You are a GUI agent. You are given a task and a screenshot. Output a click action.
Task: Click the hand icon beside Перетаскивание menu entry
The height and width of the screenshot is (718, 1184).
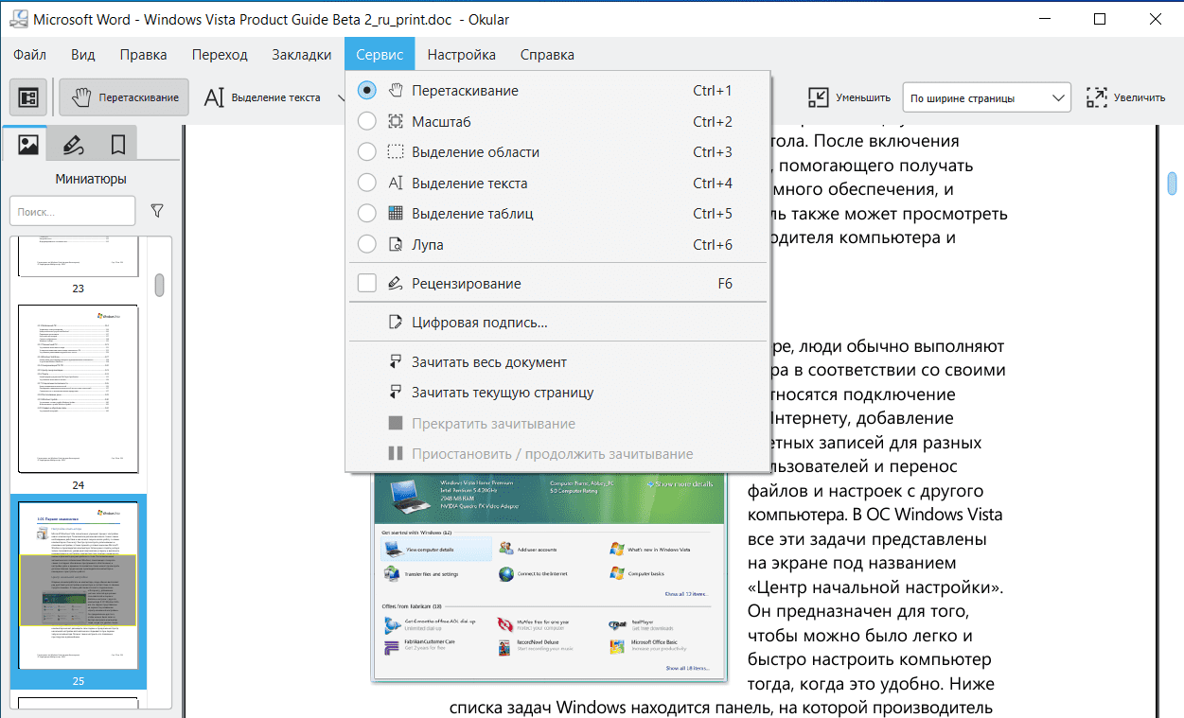(396, 91)
